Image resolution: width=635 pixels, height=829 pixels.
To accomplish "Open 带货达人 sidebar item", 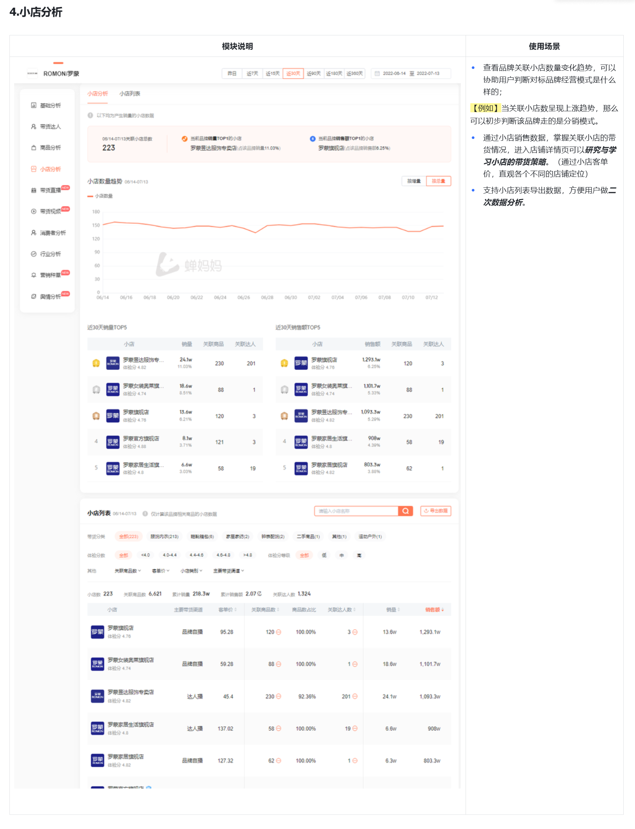I will (x=46, y=127).
